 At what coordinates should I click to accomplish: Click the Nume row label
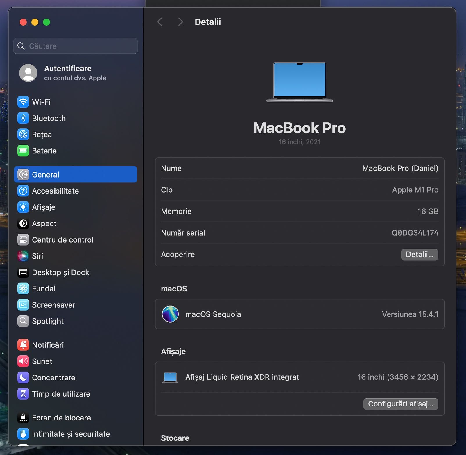click(x=171, y=168)
